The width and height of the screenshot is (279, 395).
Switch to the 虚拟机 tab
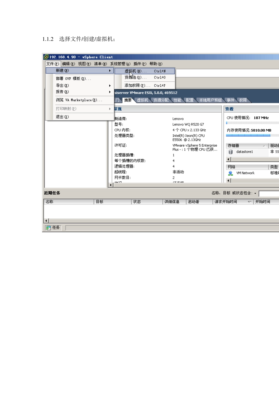(143, 100)
